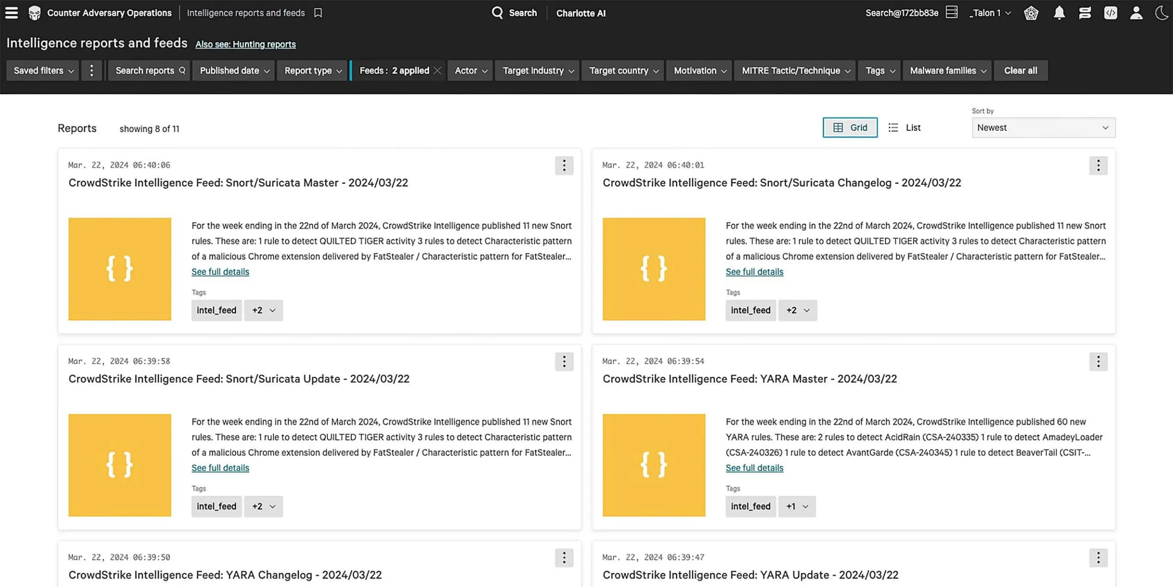This screenshot has width=1173, height=587.
Task: Click the Search@172bb83e account label
Action: click(x=901, y=13)
